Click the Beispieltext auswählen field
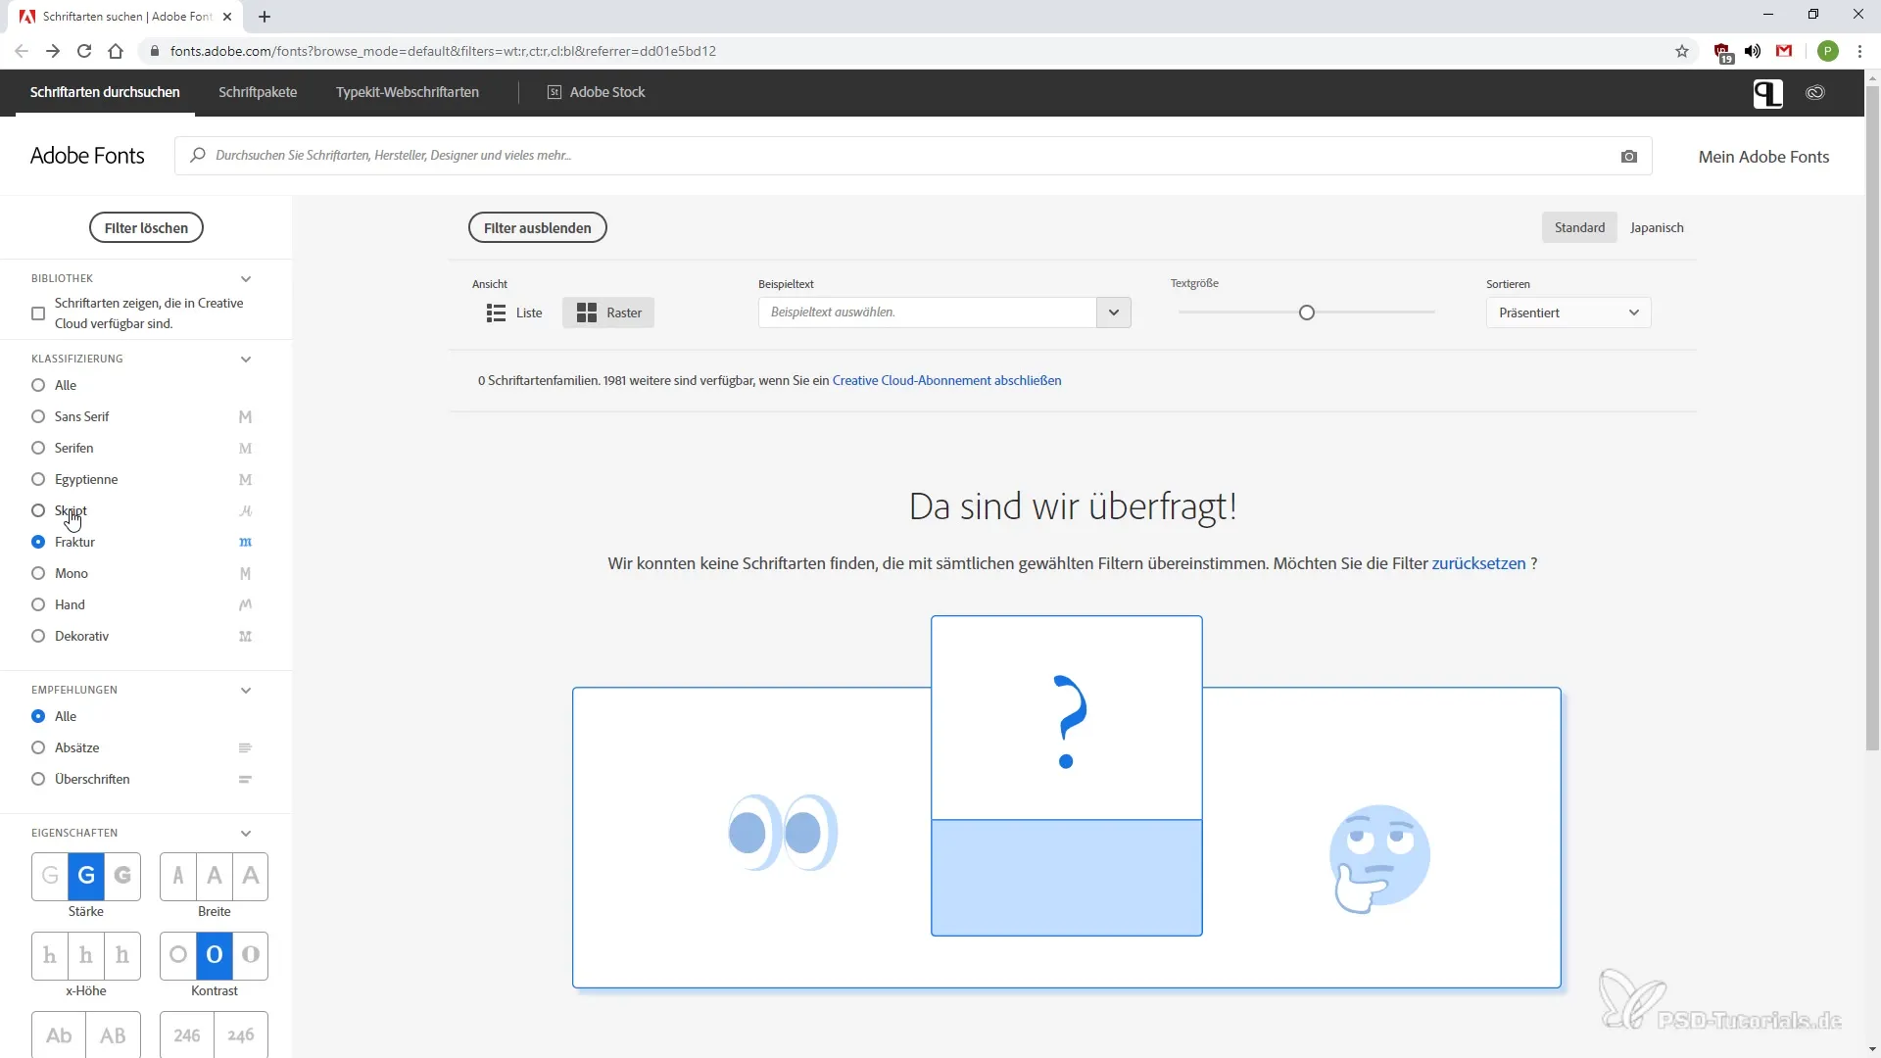Image resolution: width=1881 pixels, height=1058 pixels. [927, 313]
